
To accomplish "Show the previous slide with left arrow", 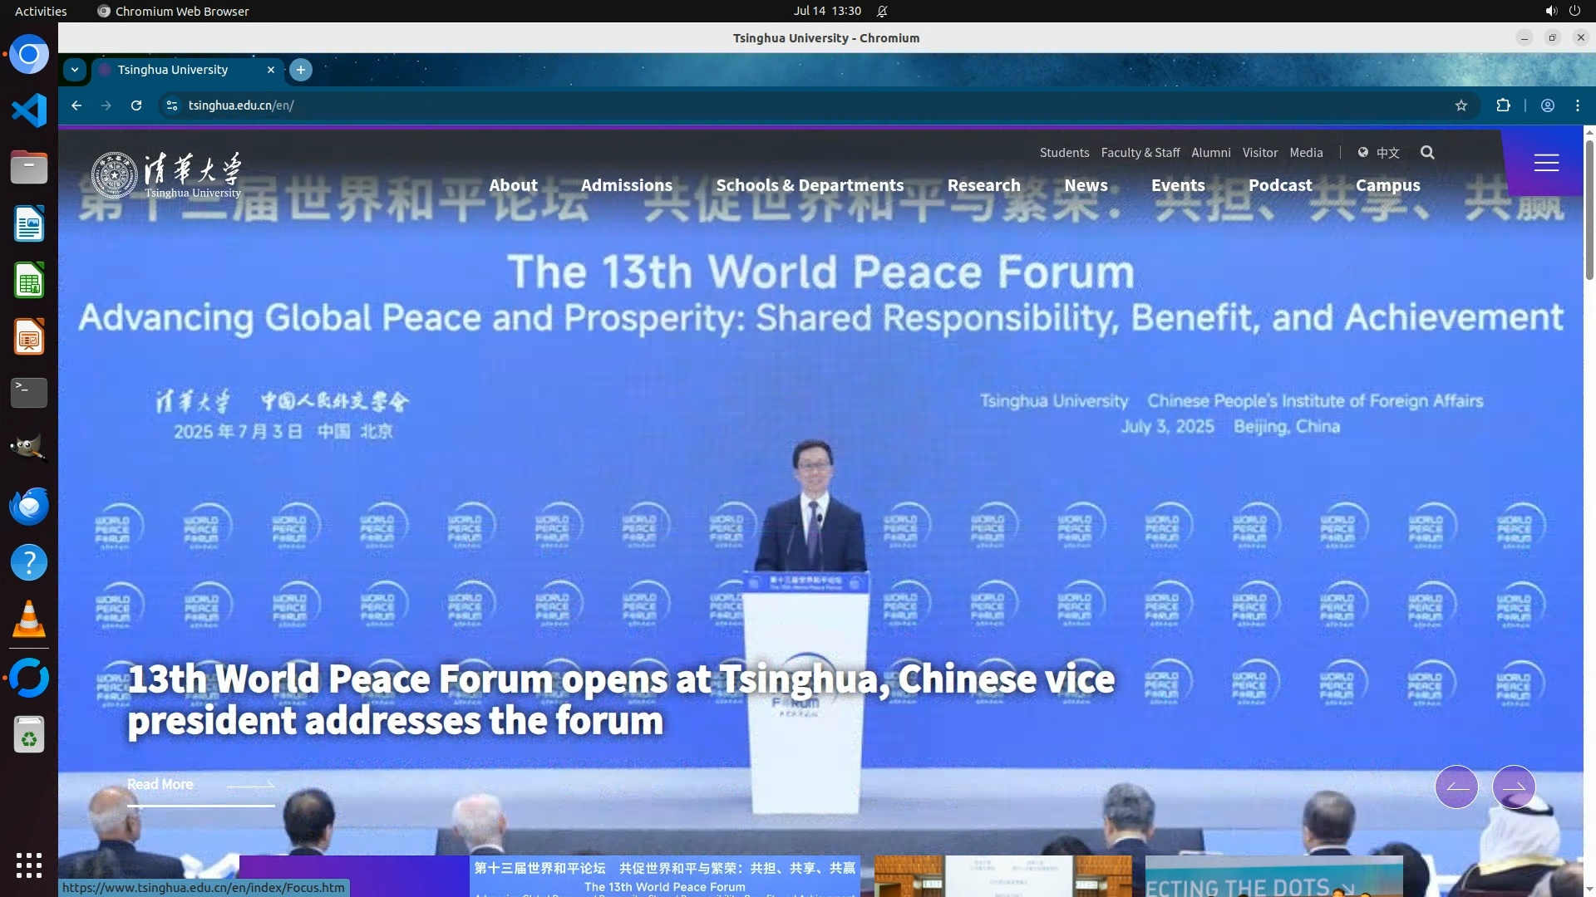I will point(1456,787).
